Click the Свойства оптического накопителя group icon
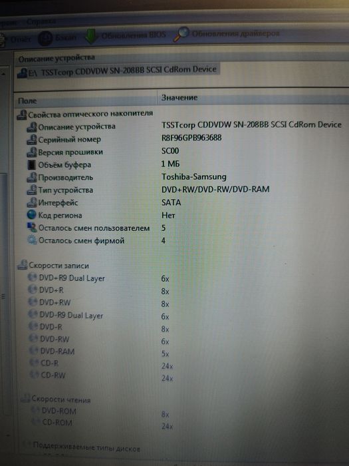The width and height of the screenshot is (349, 466). 22,115
